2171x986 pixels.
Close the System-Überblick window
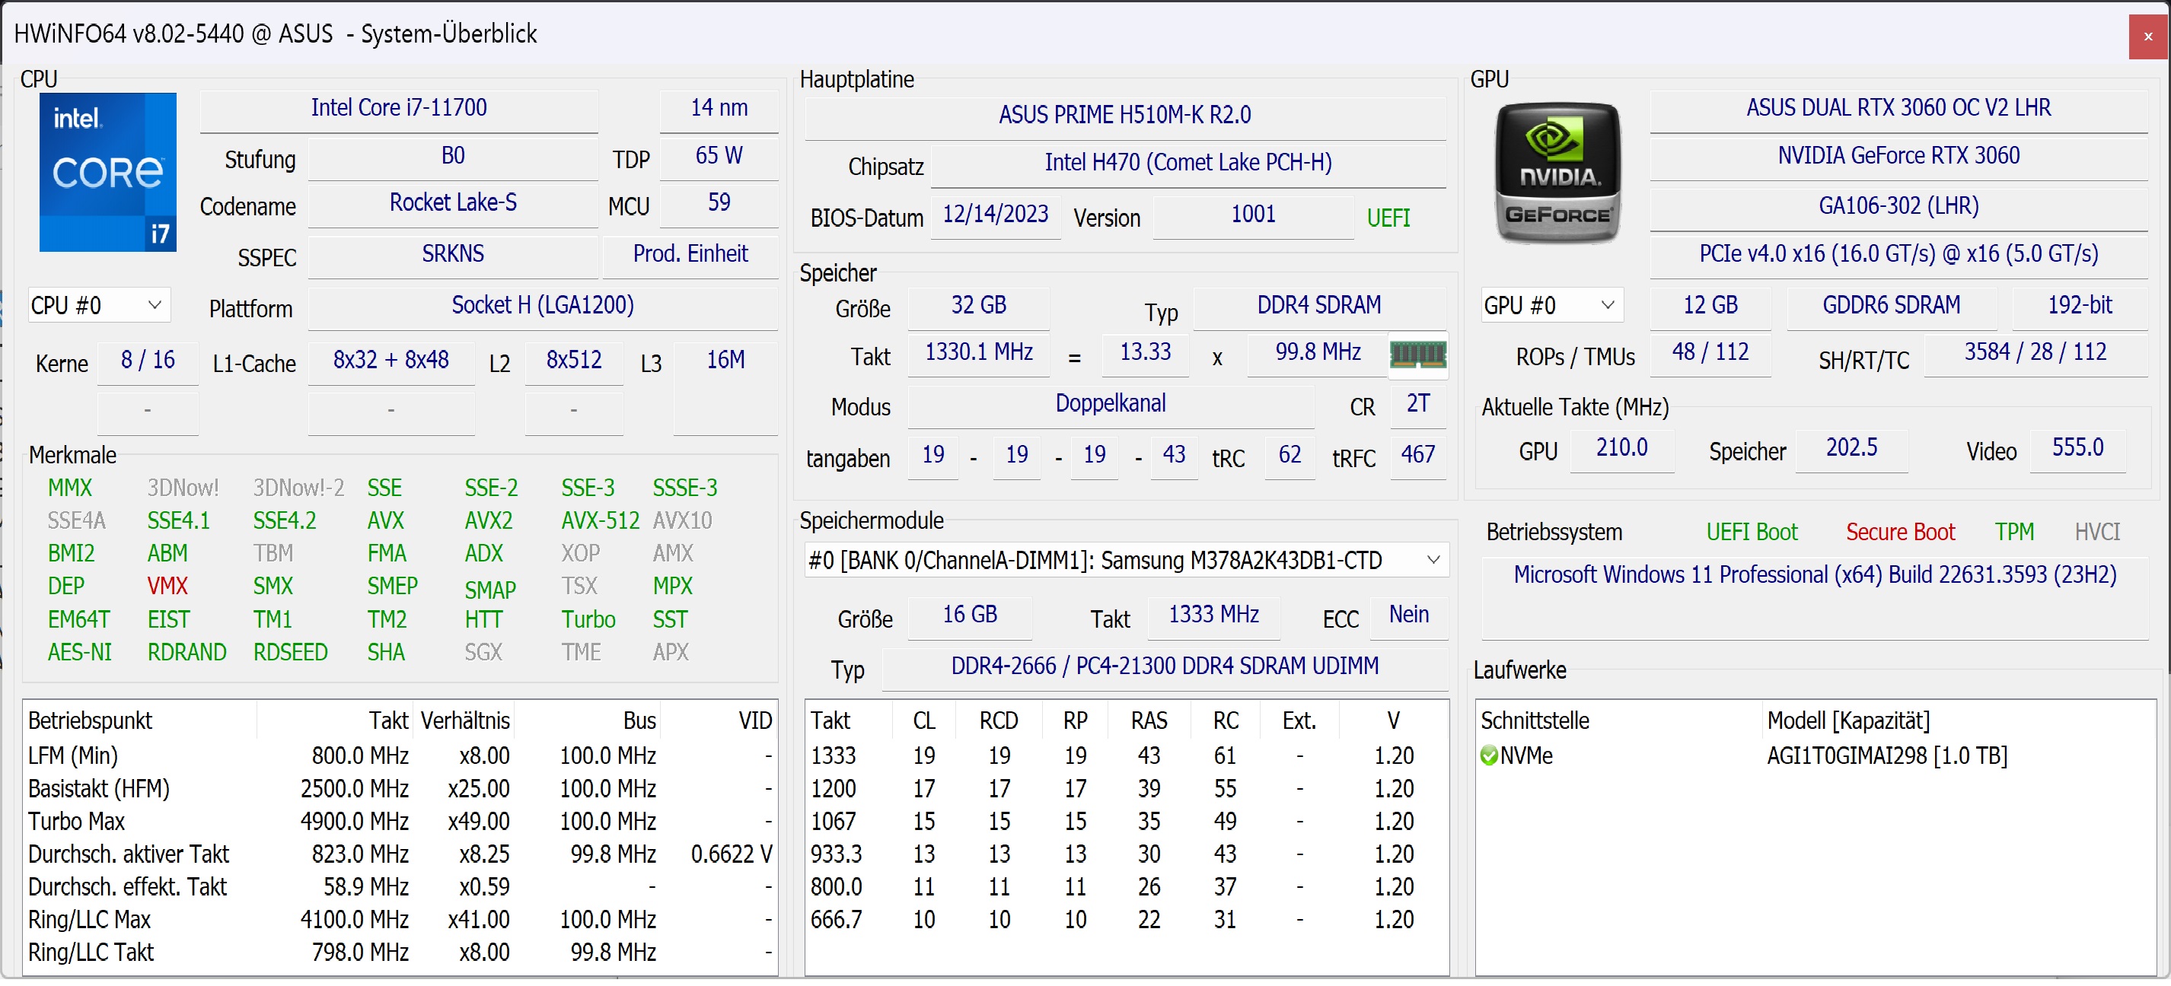[2147, 37]
